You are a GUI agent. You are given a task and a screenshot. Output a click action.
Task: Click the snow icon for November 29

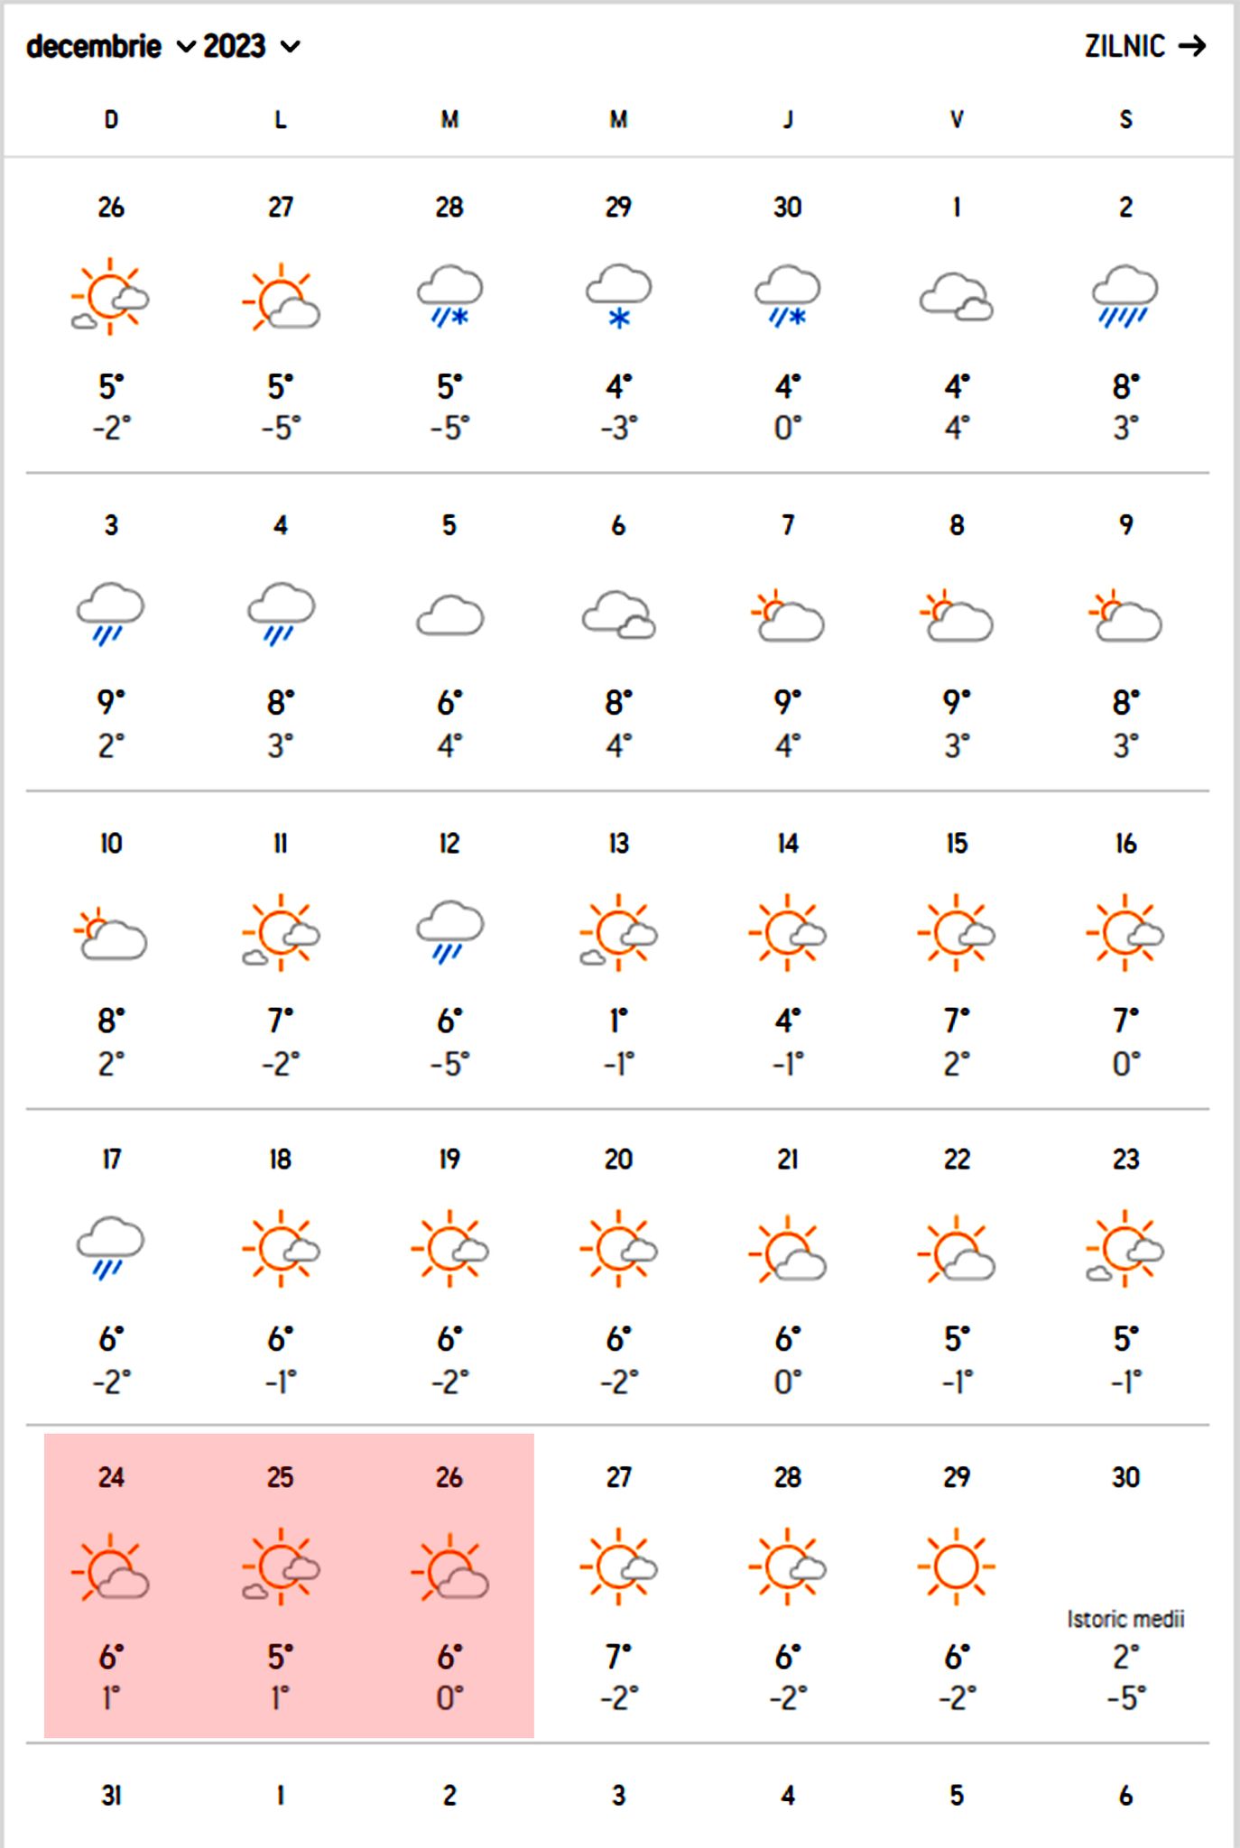618,296
